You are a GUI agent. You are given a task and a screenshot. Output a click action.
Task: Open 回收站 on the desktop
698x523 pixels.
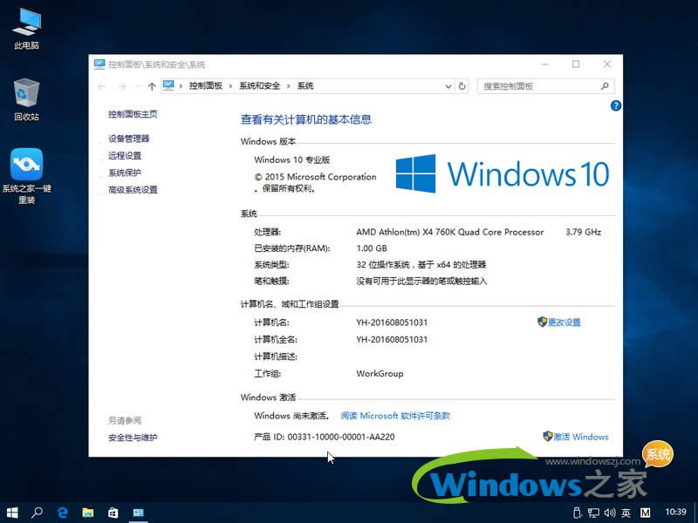(x=25, y=92)
